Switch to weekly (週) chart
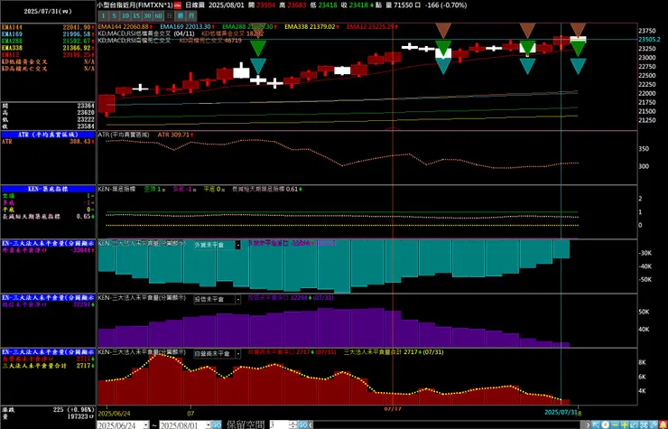This screenshot has height=429, width=668. (x=181, y=15)
